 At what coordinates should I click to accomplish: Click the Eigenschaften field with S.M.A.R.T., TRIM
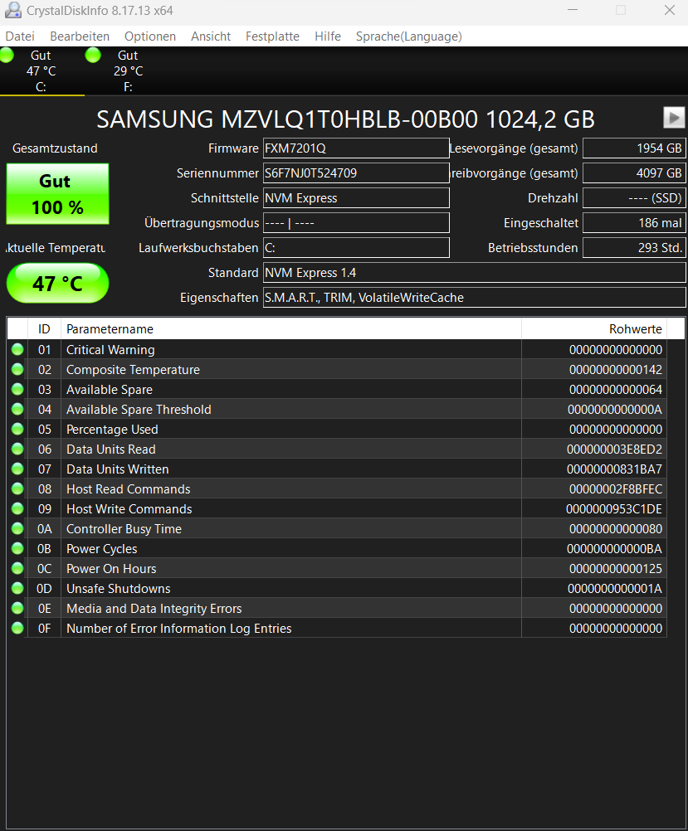[x=474, y=298]
